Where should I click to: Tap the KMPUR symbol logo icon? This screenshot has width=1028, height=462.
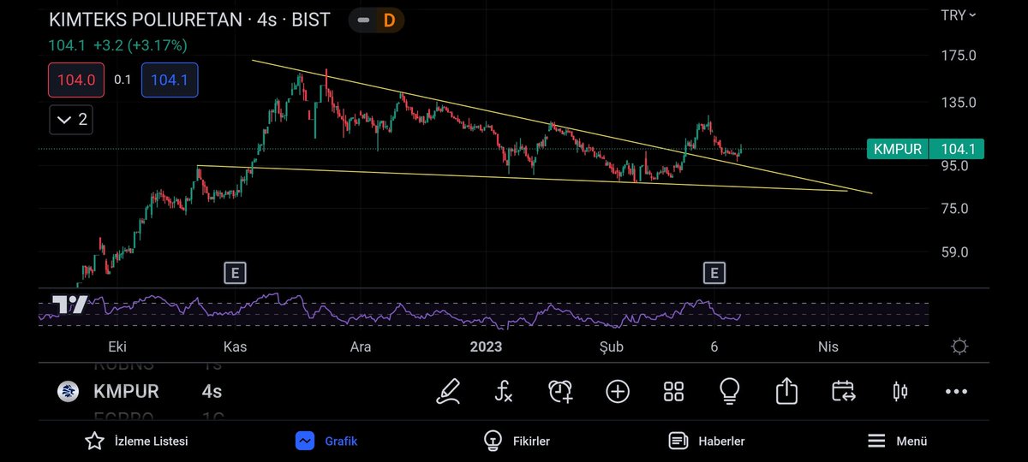(68, 392)
